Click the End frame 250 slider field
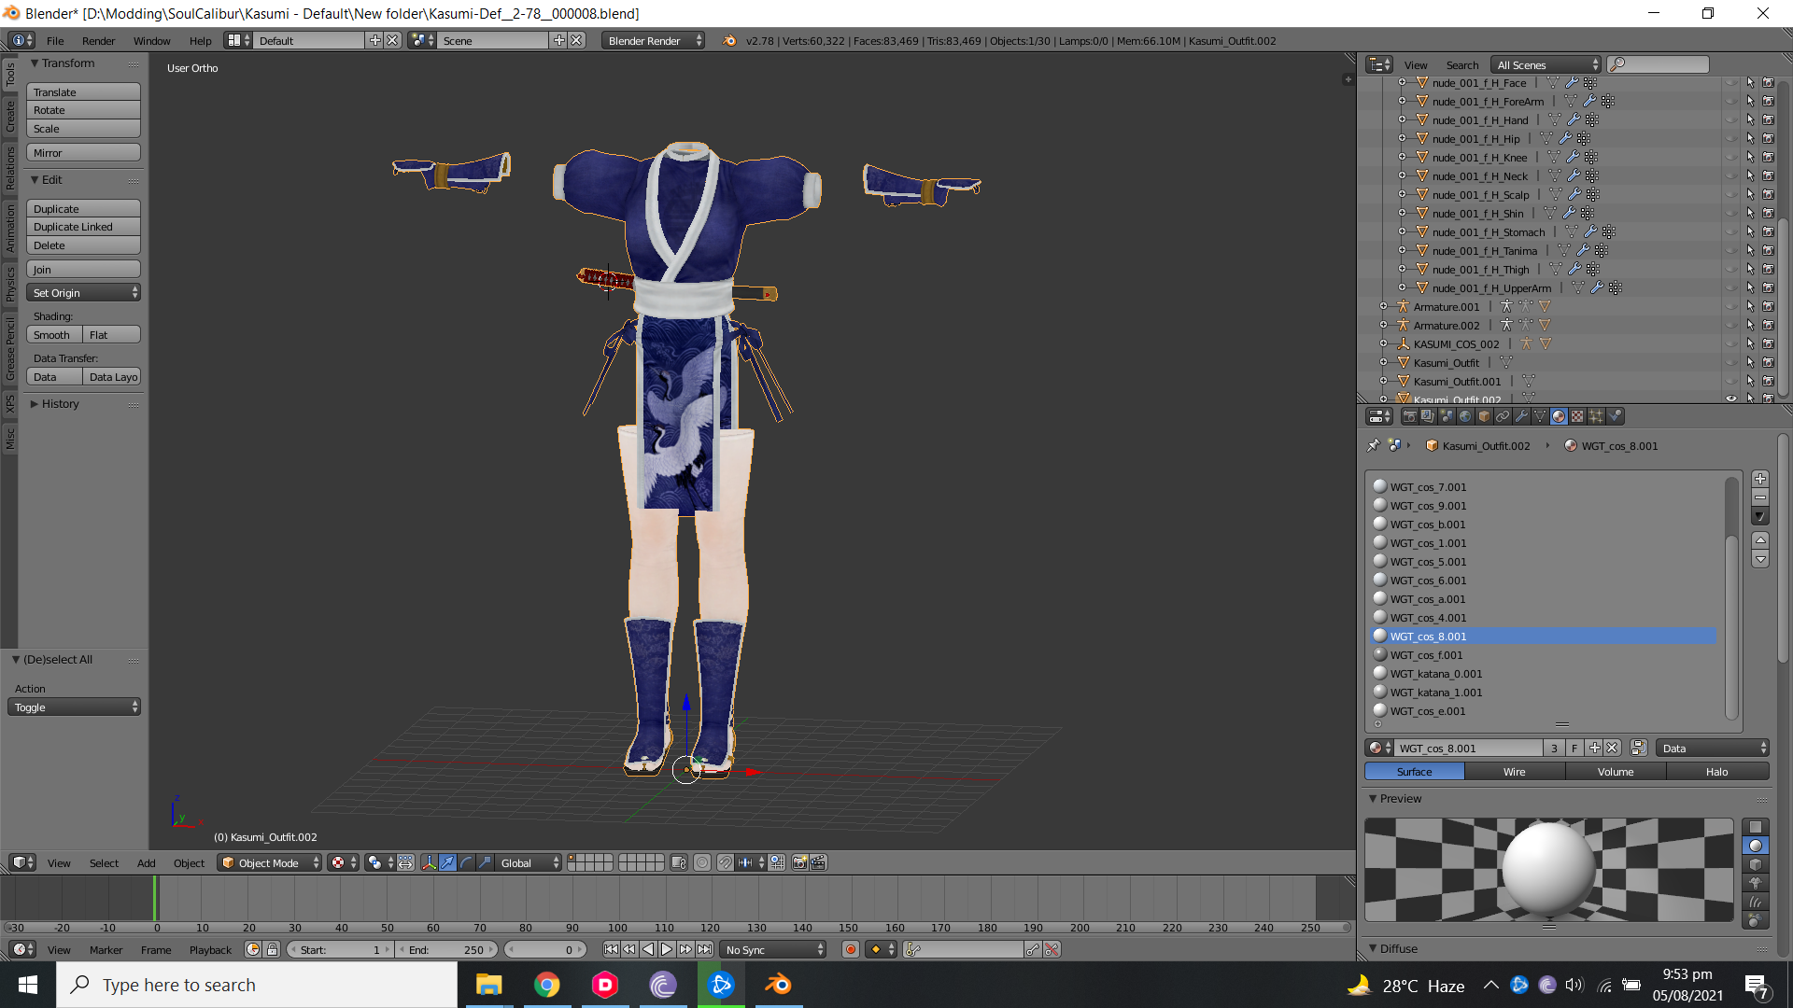The height and width of the screenshot is (1008, 1793). [x=447, y=950]
